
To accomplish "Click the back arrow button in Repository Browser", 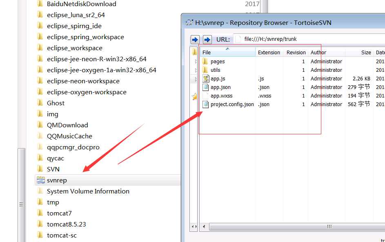I will coord(195,40).
